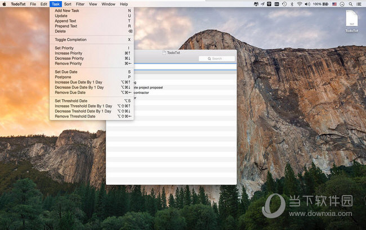This screenshot has width=366, height=230.
Task: Open the Apple menu
Action: tap(4, 4)
